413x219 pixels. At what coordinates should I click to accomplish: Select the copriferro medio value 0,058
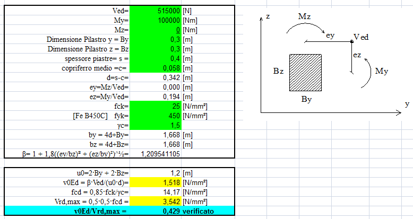(x=156, y=68)
